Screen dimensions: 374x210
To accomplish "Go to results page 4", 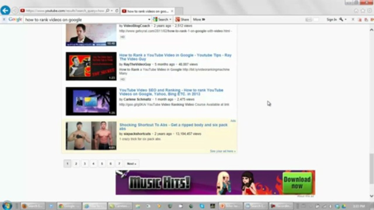I will point(93,164).
